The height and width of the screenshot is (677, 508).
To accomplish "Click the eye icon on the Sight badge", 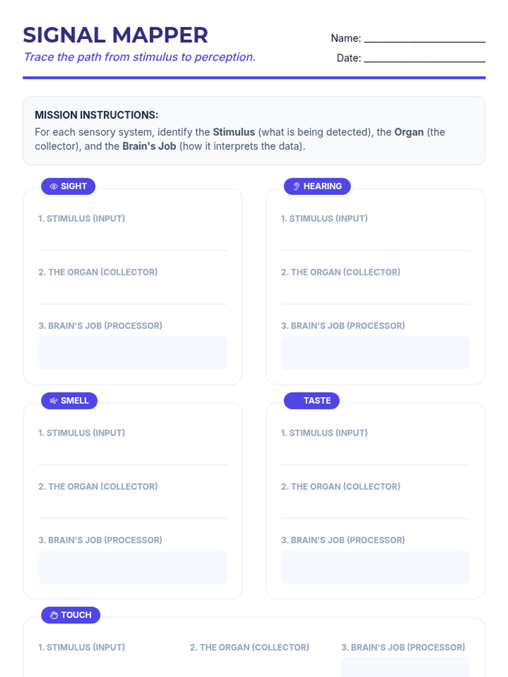I will click(54, 187).
